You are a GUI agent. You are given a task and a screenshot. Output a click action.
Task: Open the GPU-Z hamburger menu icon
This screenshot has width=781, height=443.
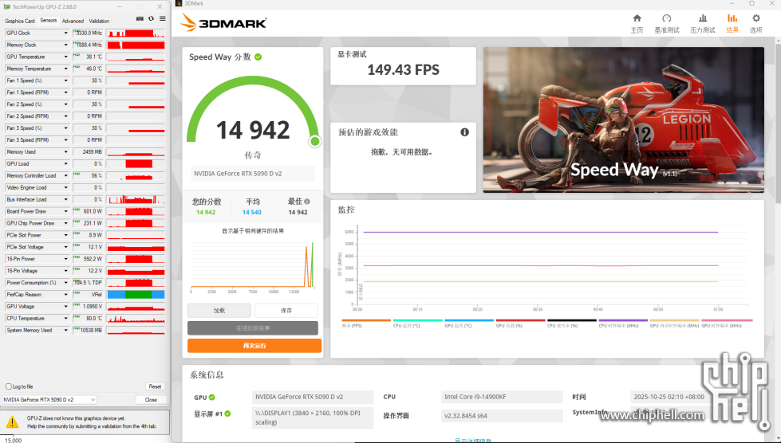[x=163, y=18]
